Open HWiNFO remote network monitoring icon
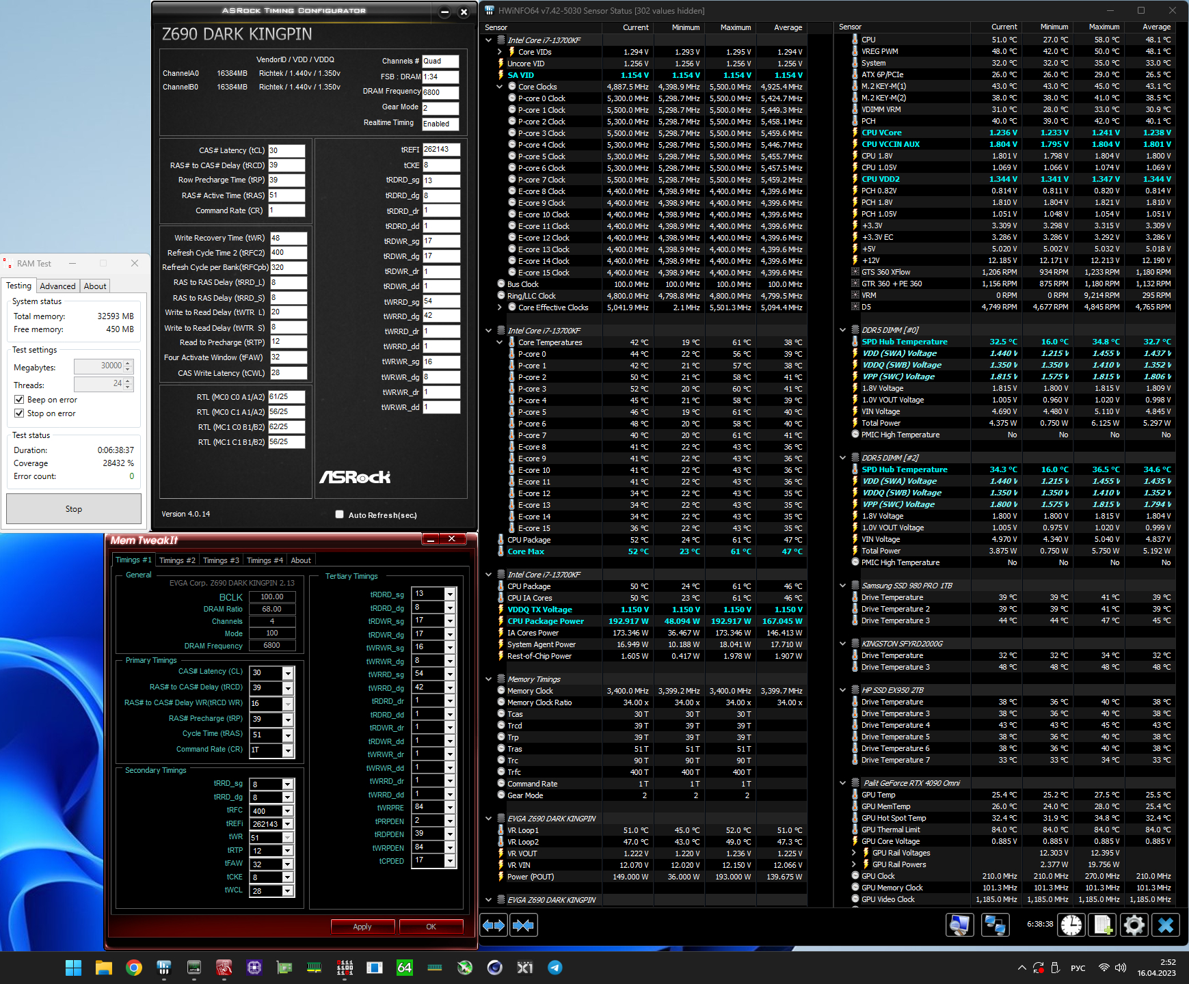The width and height of the screenshot is (1189, 984). [x=994, y=925]
